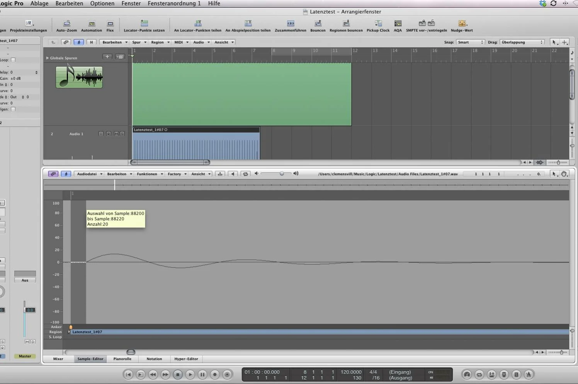
Task: Click the Pickup Clock icon
Action: click(378, 24)
